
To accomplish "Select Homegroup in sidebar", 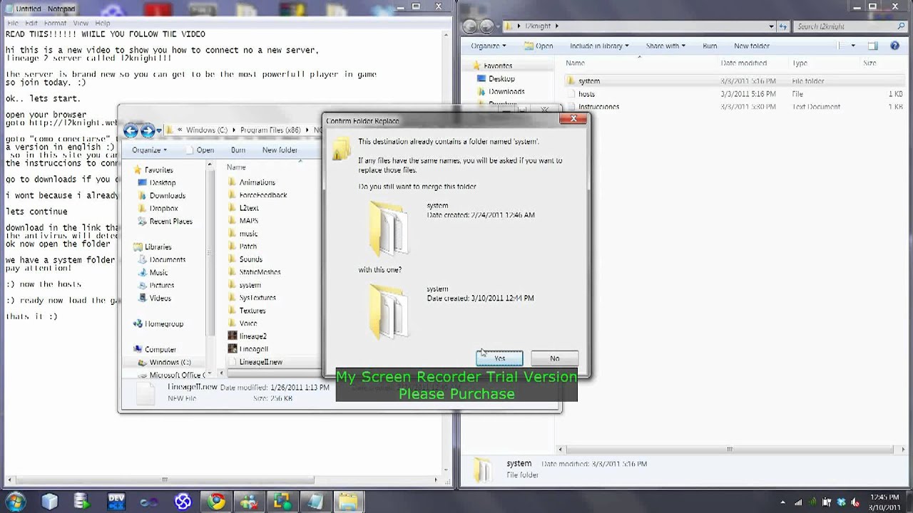I will pyautogui.click(x=163, y=323).
